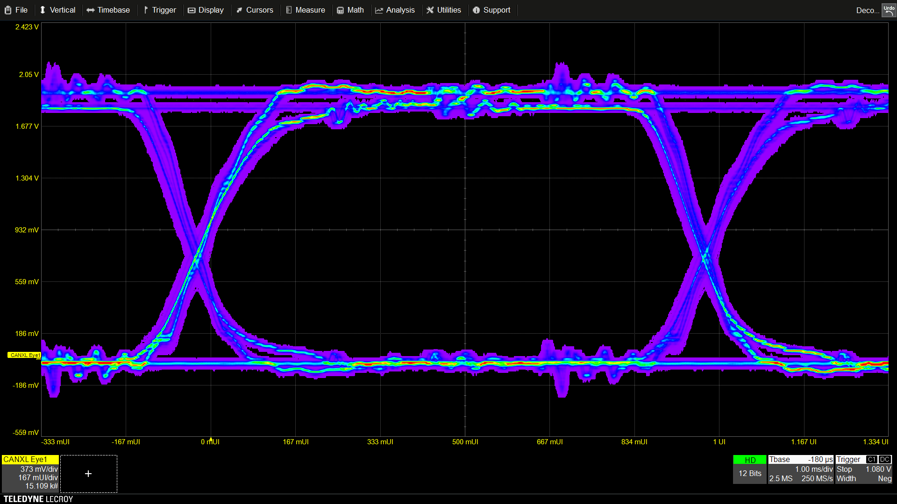The height and width of the screenshot is (504, 897).
Task: Click the Display screen icon
Action: tap(192, 10)
